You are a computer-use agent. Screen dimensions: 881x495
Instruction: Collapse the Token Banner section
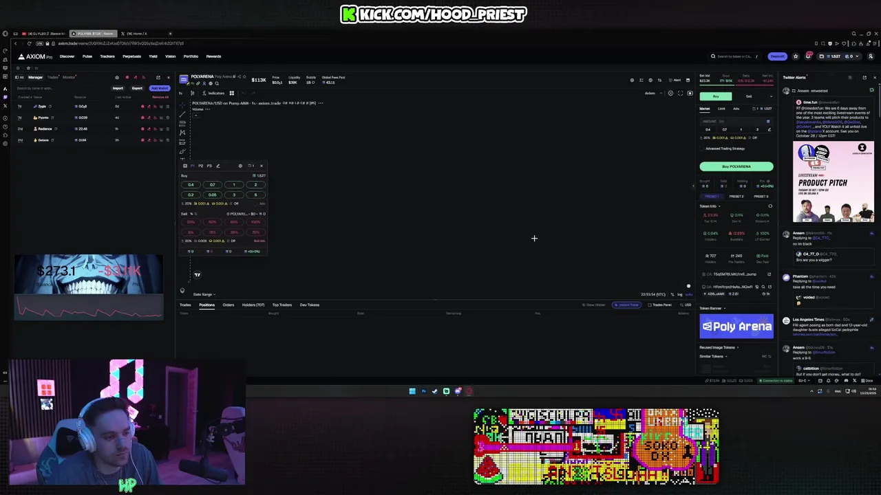pos(712,308)
